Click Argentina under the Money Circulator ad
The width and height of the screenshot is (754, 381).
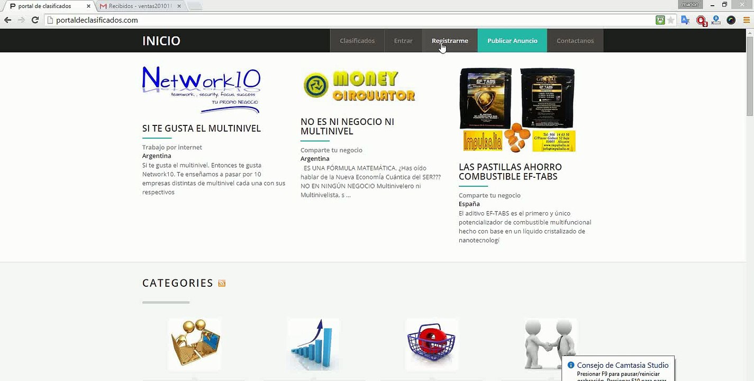(x=315, y=159)
